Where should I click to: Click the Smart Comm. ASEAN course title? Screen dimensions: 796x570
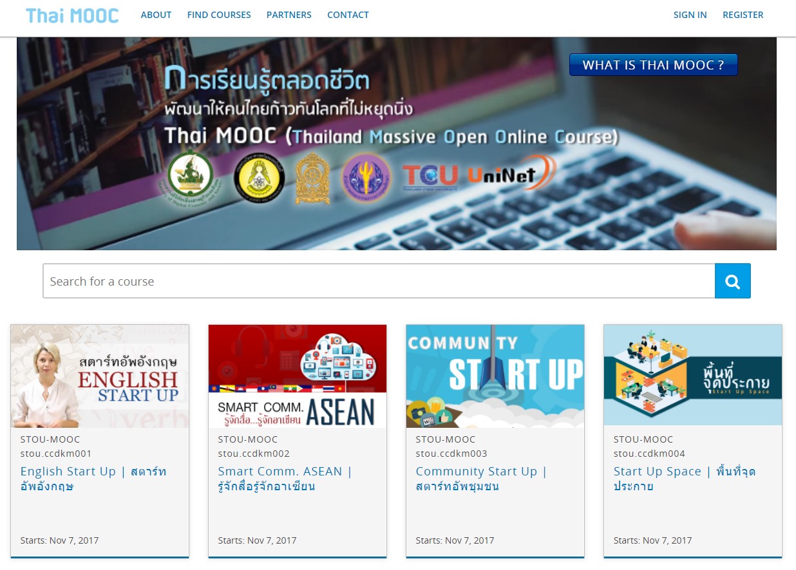click(x=285, y=479)
